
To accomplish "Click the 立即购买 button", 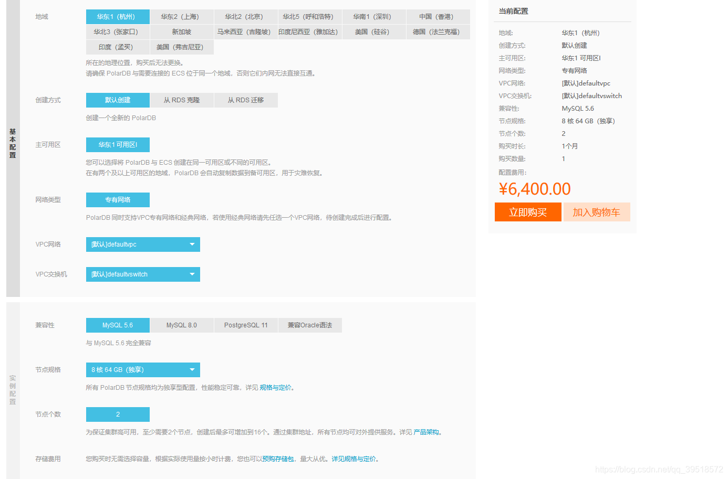I will 528,212.
